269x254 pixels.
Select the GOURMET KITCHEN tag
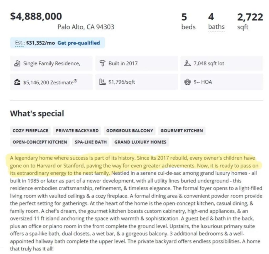(x=182, y=131)
